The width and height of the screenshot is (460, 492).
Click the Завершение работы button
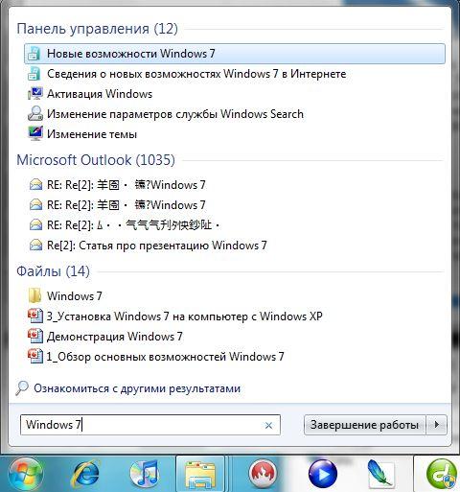[364, 425]
